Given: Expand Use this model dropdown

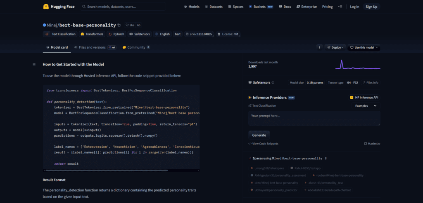Looking at the screenshot, I should click(x=364, y=47).
